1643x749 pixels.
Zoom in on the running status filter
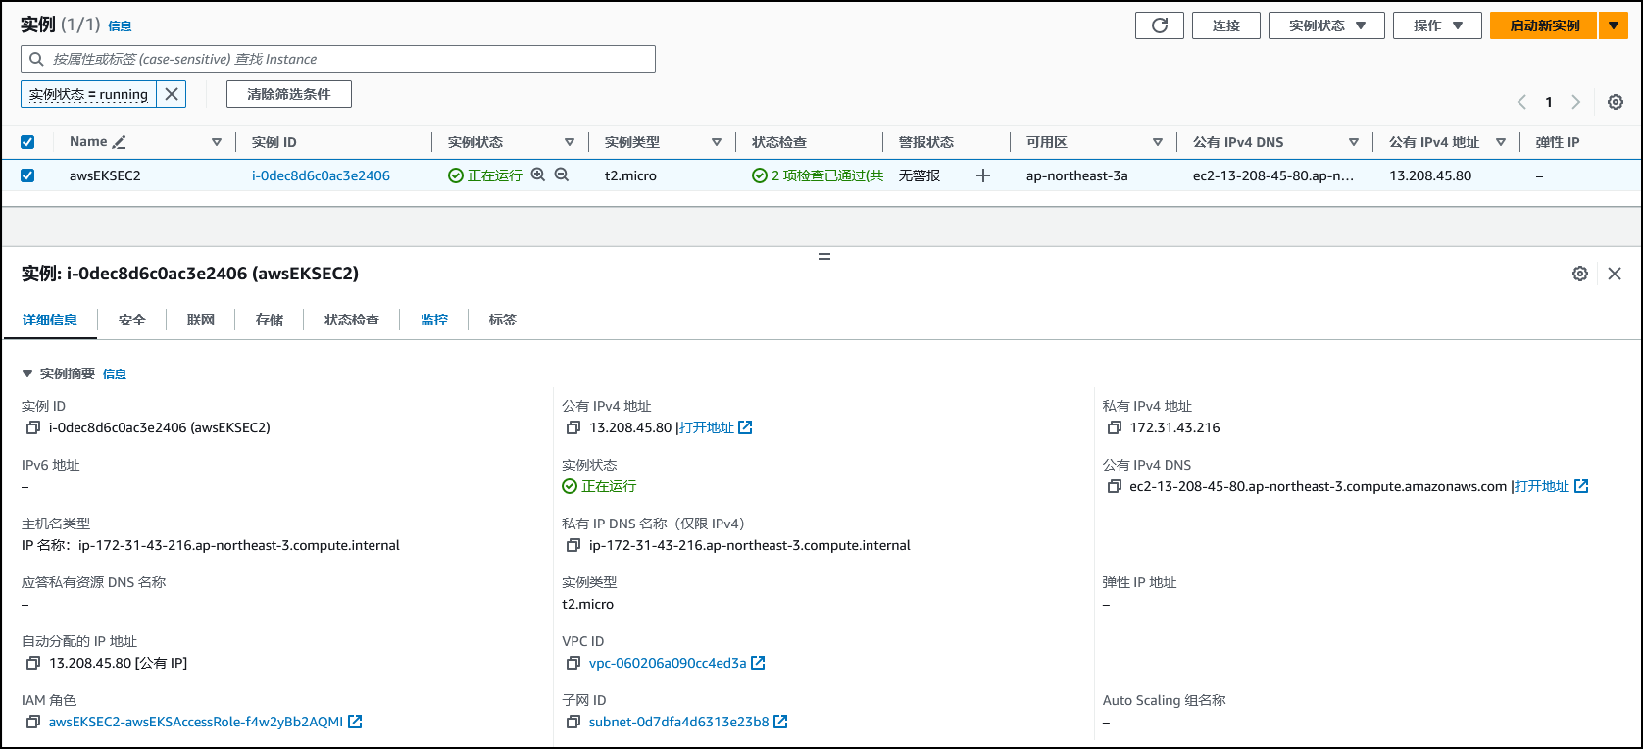pyautogui.click(x=538, y=175)
